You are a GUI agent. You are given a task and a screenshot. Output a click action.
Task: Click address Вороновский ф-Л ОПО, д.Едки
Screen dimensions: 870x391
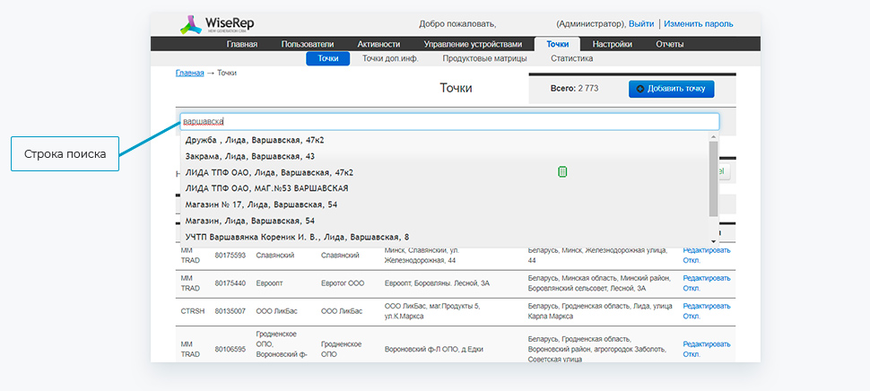click(435, 350)
